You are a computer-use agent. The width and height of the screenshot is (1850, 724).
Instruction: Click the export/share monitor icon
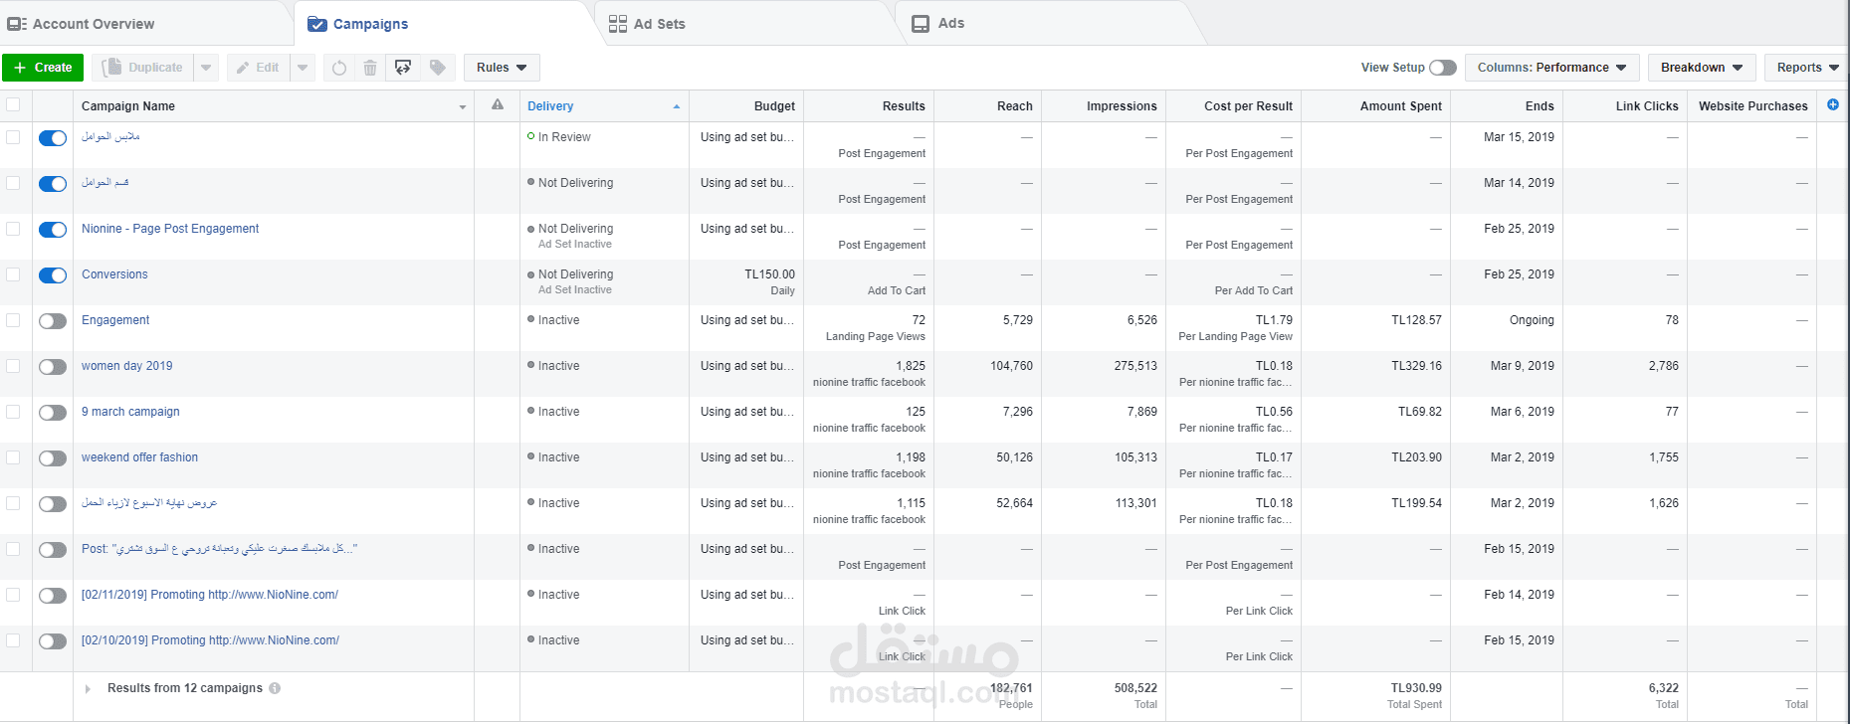coord(403,68)
